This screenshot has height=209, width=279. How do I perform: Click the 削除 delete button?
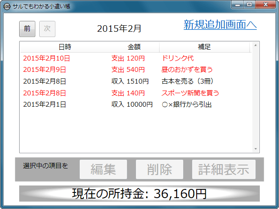tap(160, 169)
